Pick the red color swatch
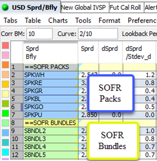Image resolution: width=157 pixels, height=161 pixels. click(x=5, y=45)
